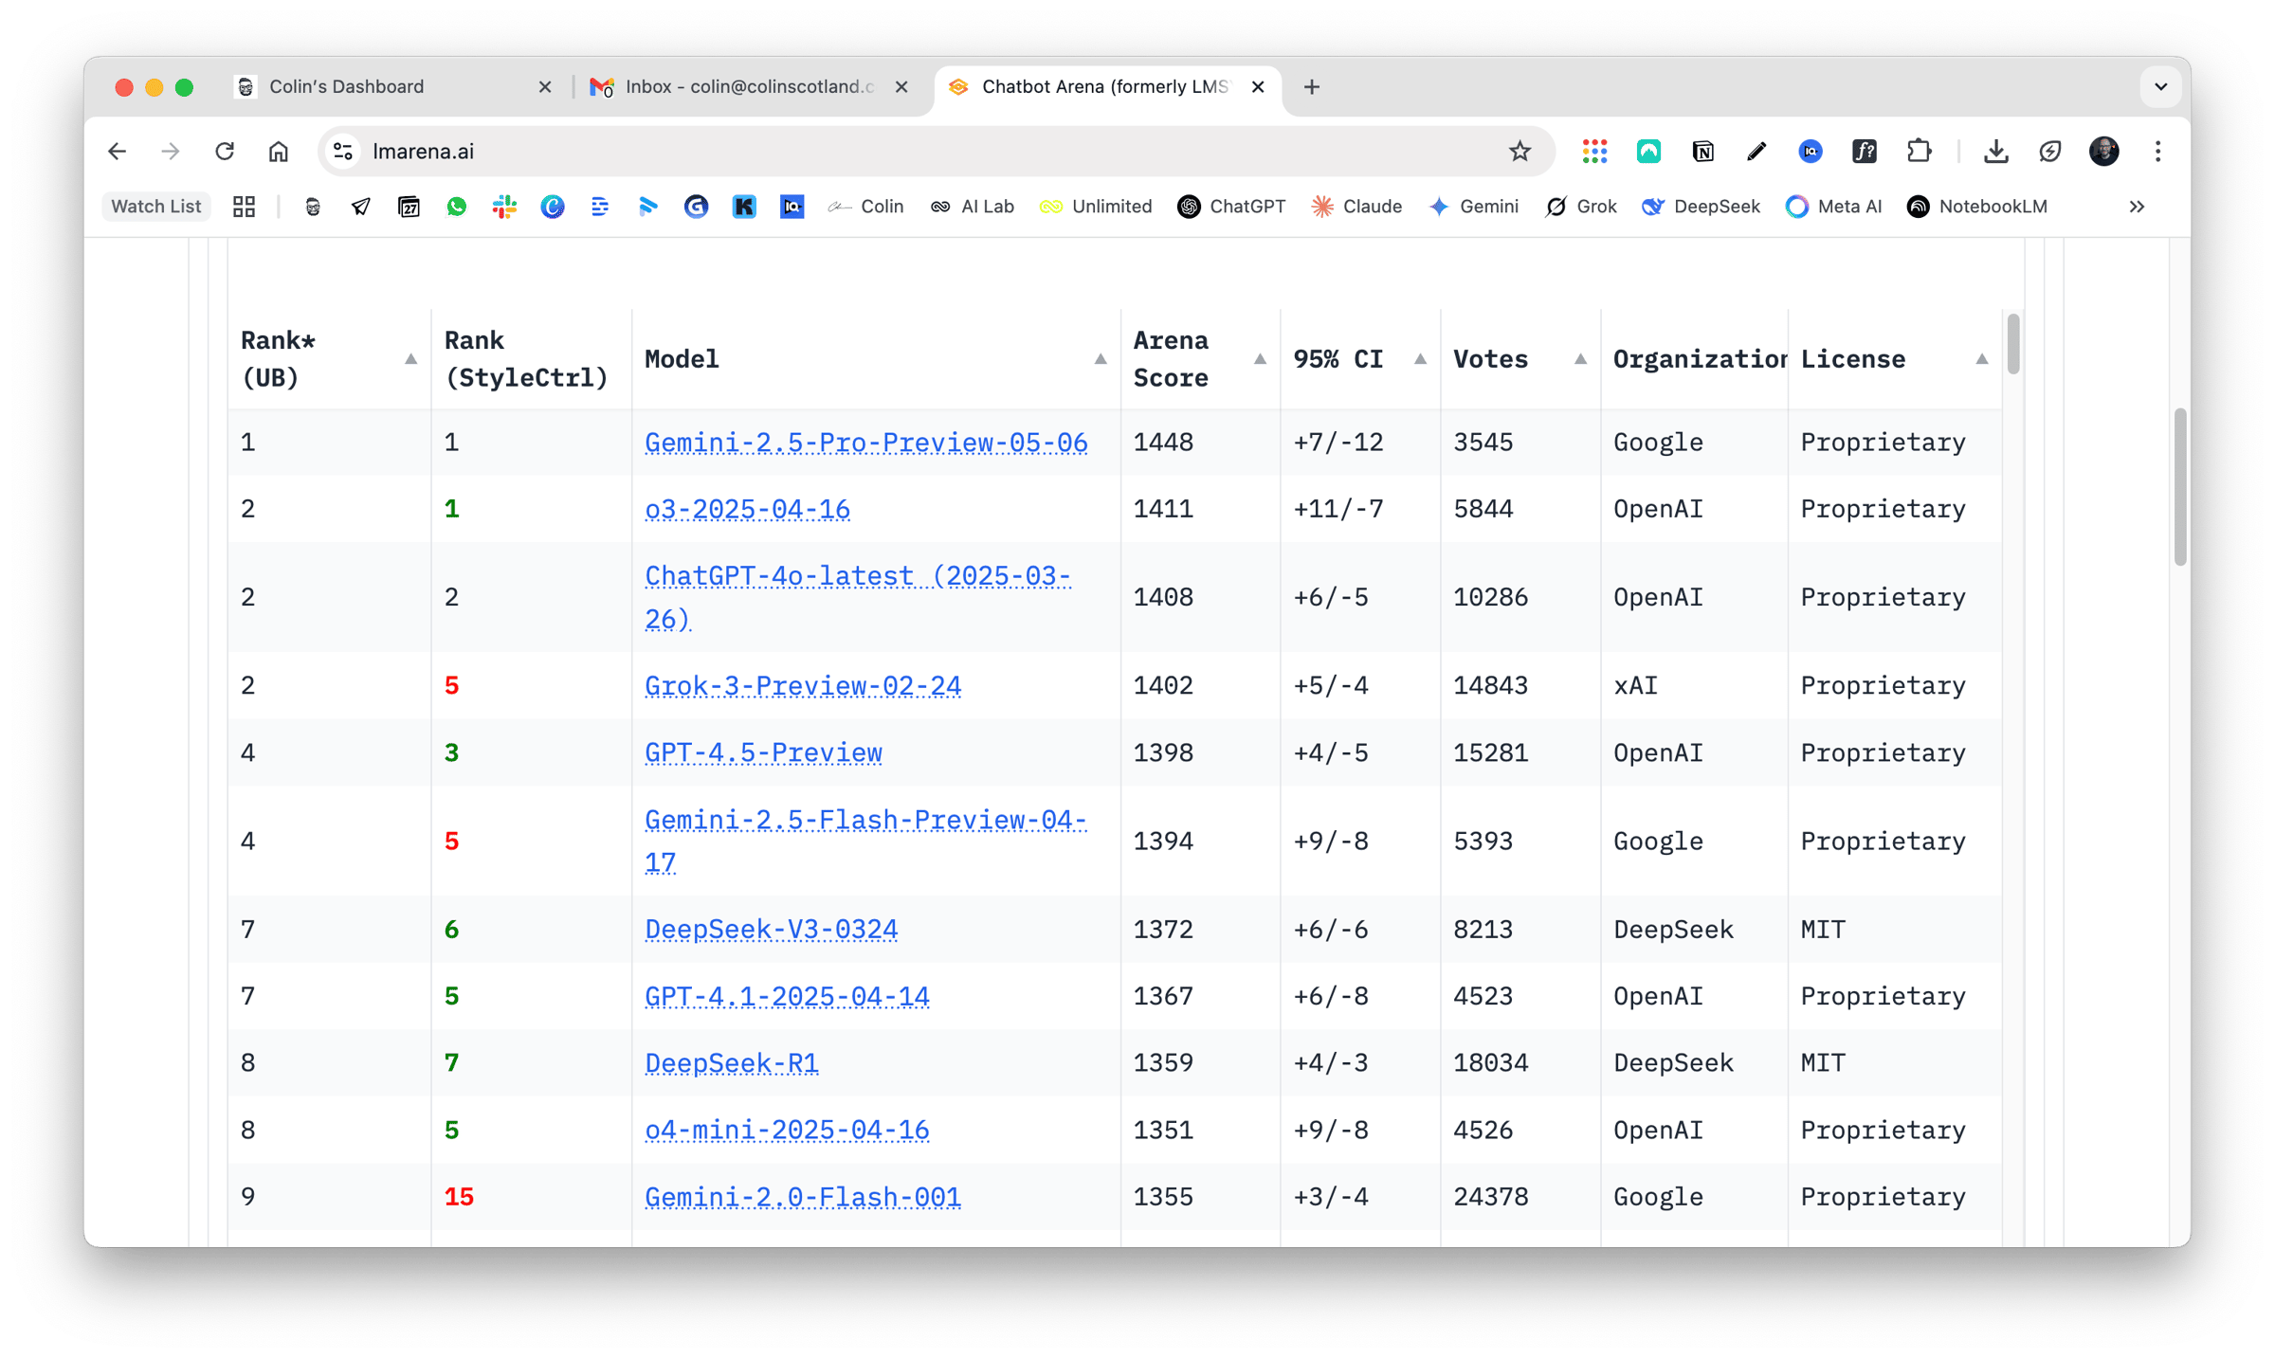Open the WhatFont f? extension
This screenshot has height=1358, width=2275.
1865,152
